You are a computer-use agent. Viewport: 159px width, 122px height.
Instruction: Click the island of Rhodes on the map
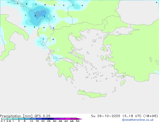(123, 83)
